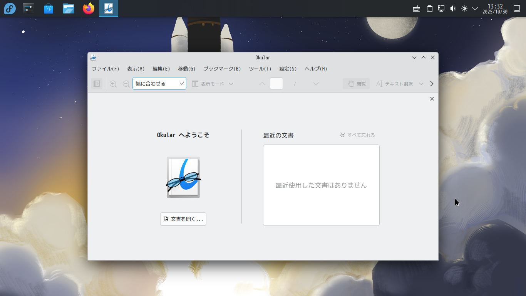This screenshot has height=296, width=526.
Task: Click the すべて忘れる forget all button
Action: [x=357, y=135]
